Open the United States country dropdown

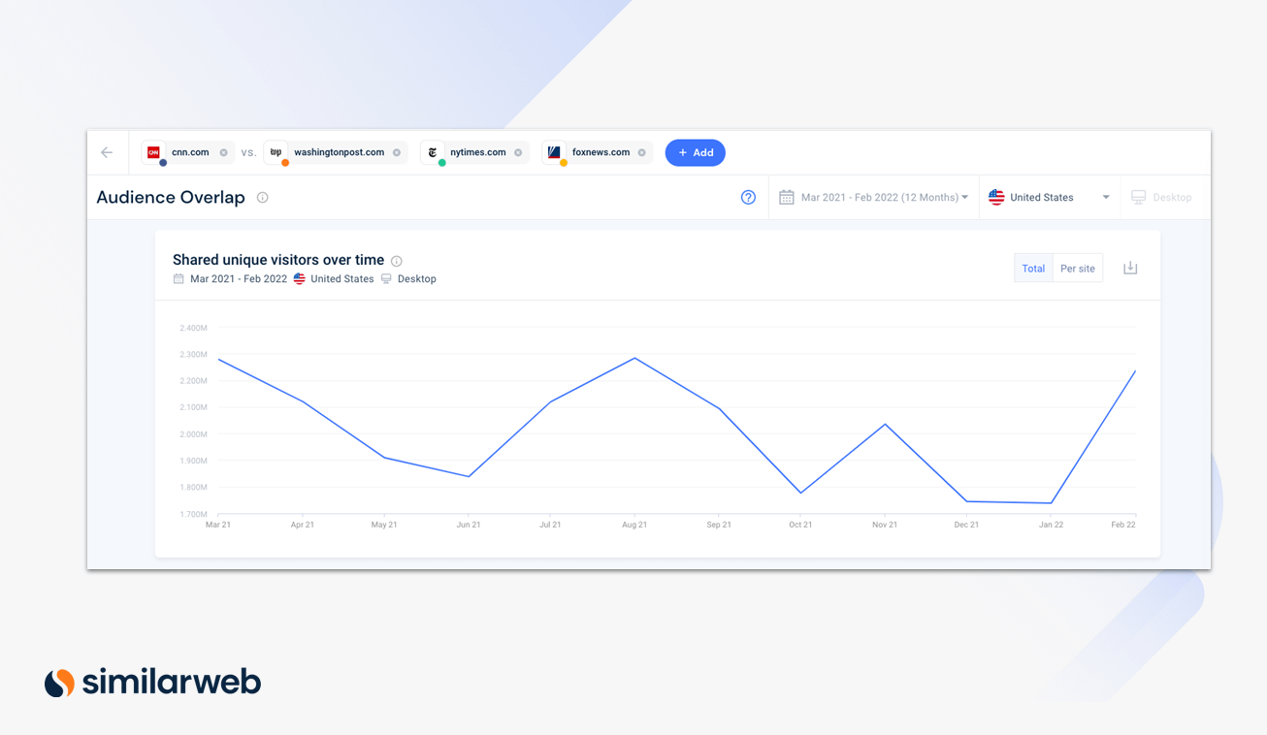[x=1049, y=197]
